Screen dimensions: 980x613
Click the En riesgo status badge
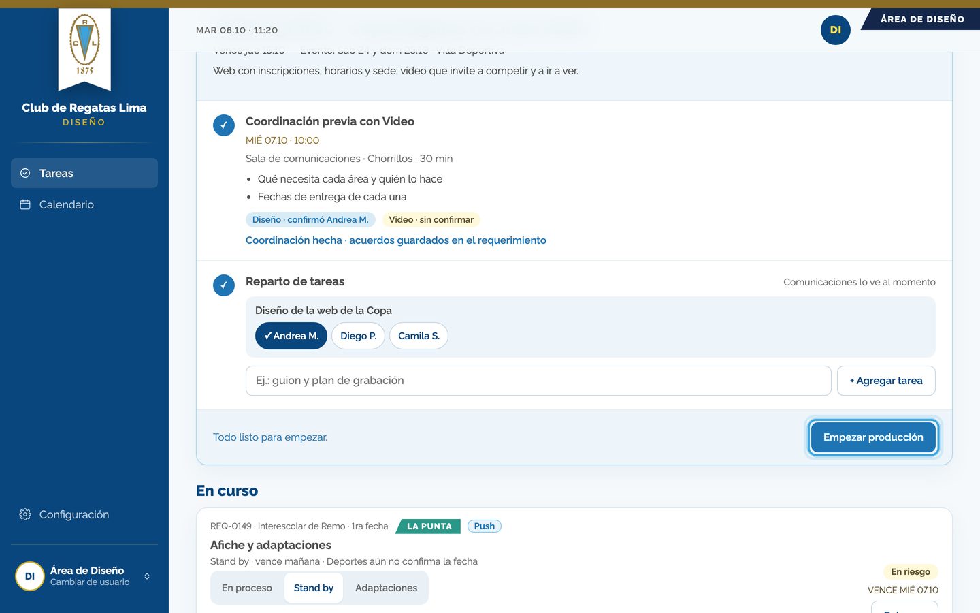[x=911, y=571]
